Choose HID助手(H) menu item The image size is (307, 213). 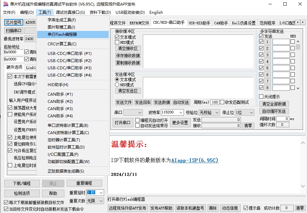pyautogui.click(x=73, y=85)
